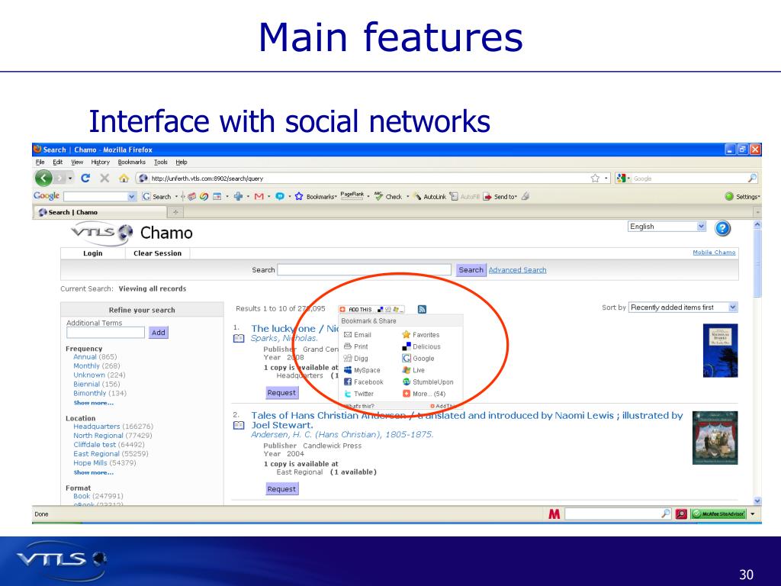Click the Sparks, Nicholas author link
781x586 pixels.
[284, 338]
